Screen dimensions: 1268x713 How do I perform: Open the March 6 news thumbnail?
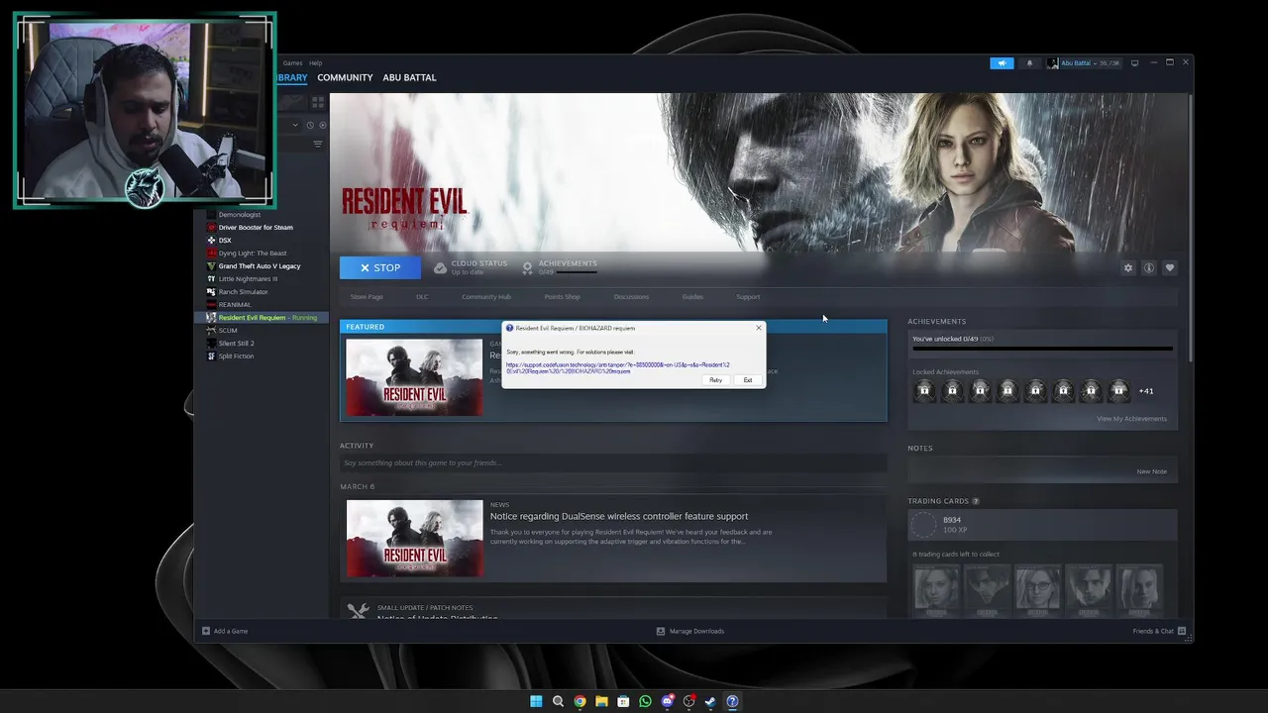coord(414,538)
